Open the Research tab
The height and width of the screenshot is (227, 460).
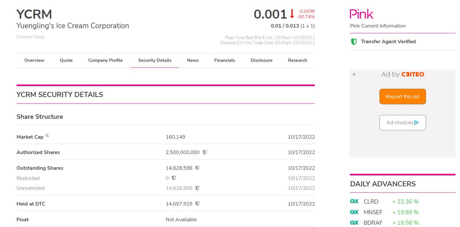(297, 60)
